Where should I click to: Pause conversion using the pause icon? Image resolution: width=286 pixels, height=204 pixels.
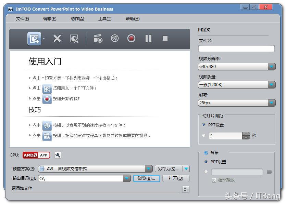(x=148, y=38)
